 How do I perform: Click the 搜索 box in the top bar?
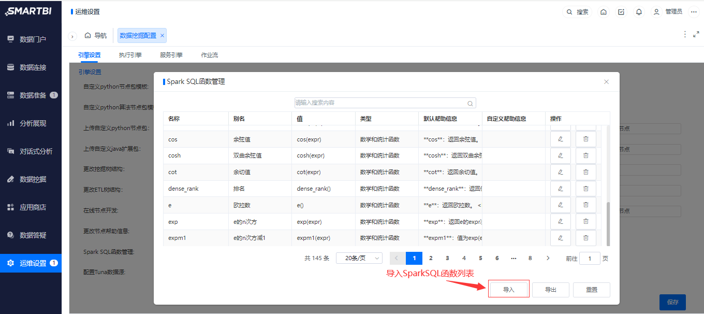577,12
